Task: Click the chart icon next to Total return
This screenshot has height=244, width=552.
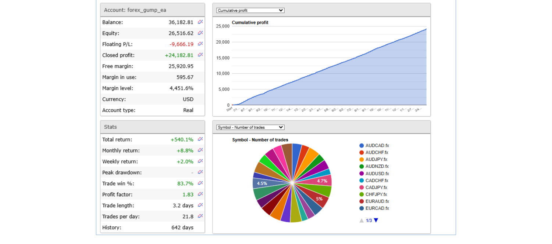Action: (x=200, y=139)
